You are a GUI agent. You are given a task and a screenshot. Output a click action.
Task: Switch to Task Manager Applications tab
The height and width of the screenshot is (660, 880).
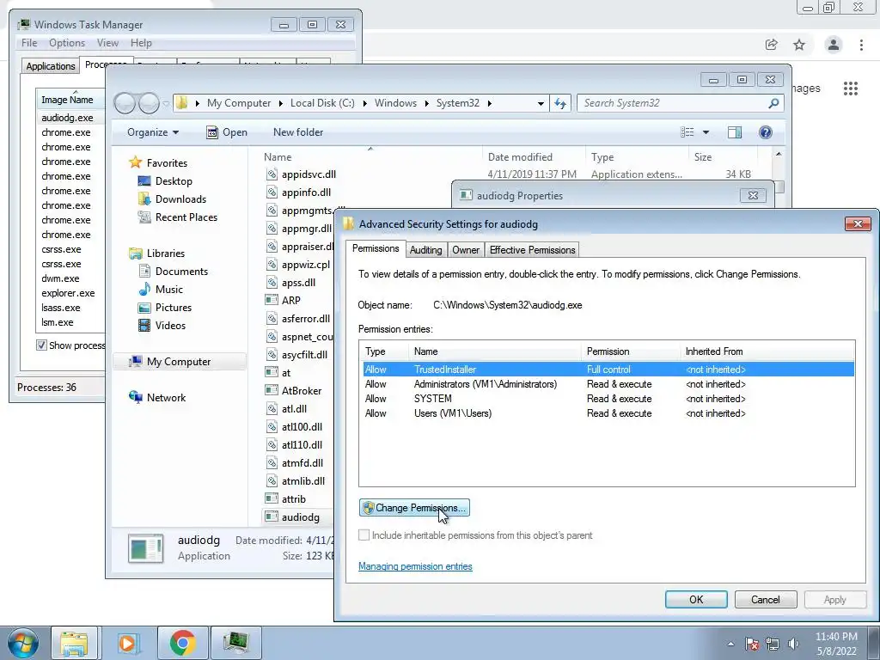[51, 65]
